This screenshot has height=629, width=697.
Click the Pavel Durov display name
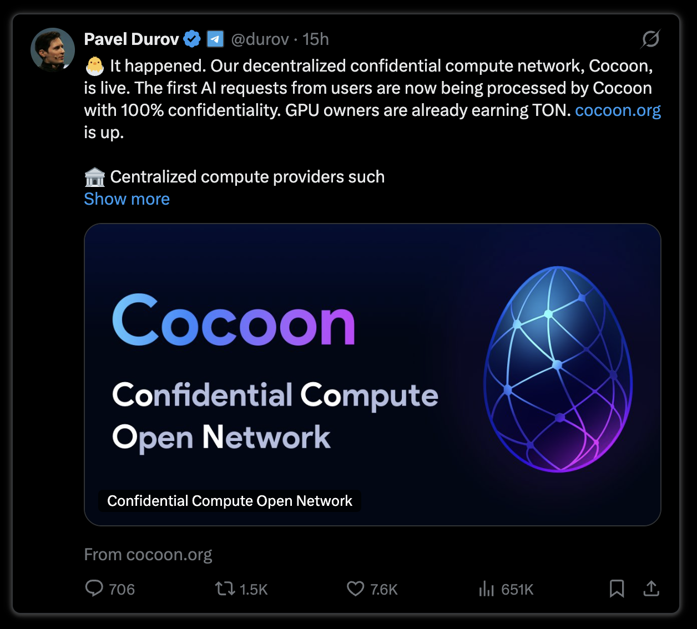click(x=132, y=39)
